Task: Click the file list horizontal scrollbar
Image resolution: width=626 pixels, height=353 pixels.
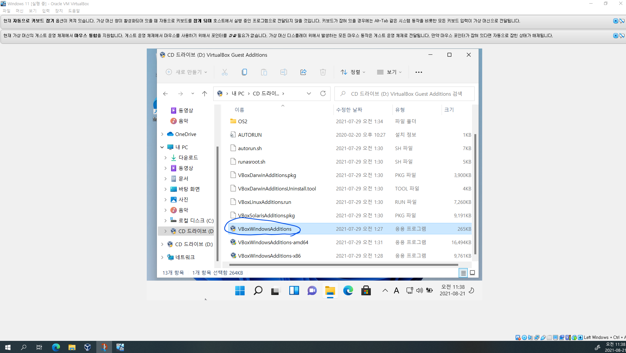Action: pos(343,265)
